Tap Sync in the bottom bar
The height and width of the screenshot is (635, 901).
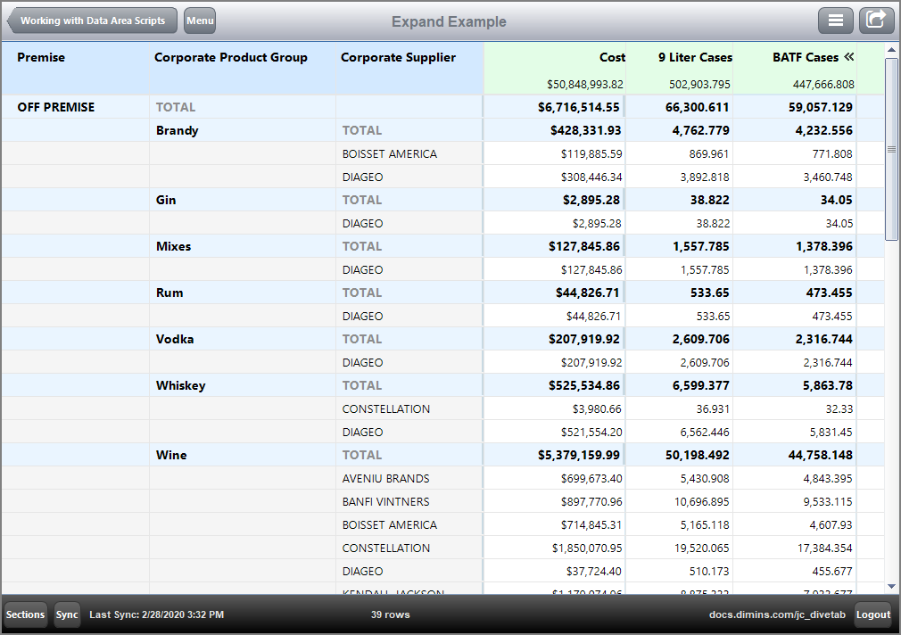(x=67, y=614)
